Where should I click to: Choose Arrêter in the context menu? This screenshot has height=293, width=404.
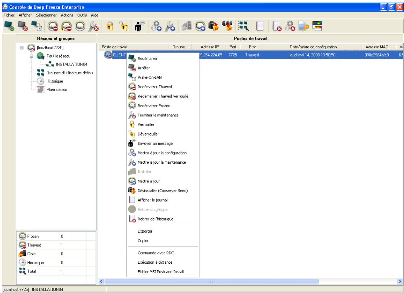tap(163, 68)
